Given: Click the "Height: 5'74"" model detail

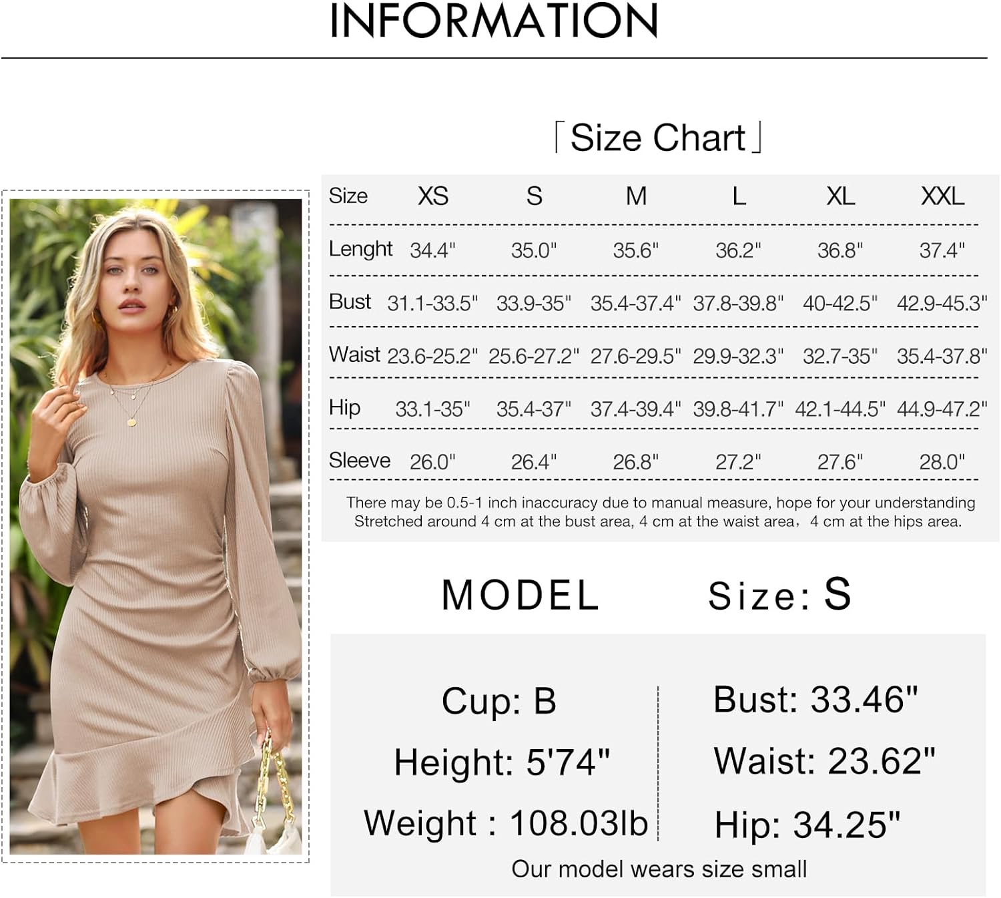Looking at the screenshot, I should tap(502, 762).
